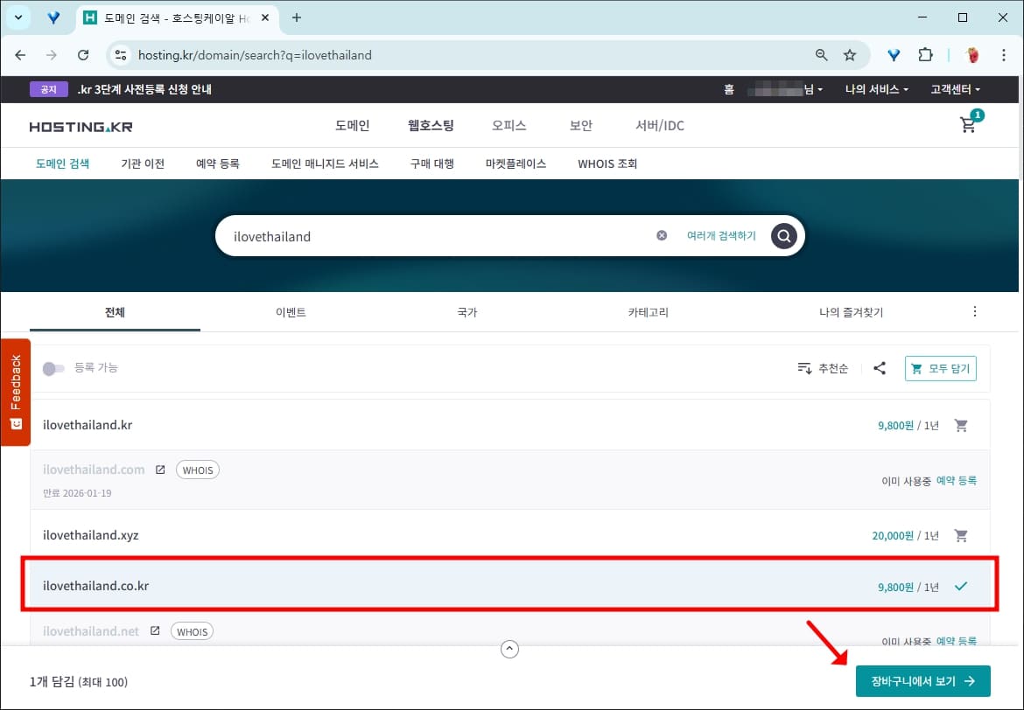
Task: Open browser three-dot menu
Action: click(1004, 55)
